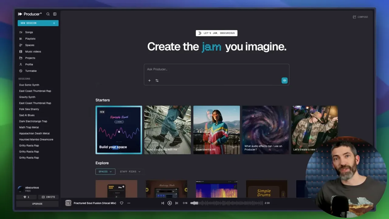Select the Experimental Hit starter card
The image size is (389, 219).
(x=216, y=130)
